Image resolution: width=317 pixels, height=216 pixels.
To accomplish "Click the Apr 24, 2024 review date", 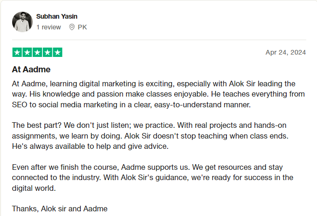I will click(286, 52).
